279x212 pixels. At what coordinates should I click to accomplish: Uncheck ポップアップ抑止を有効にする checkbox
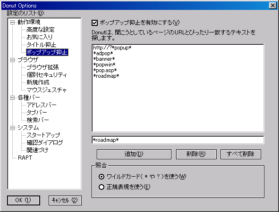click(x=95, y=23)
